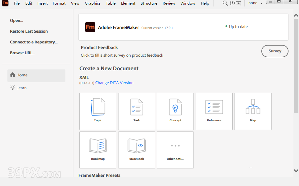Open the View menu
This screenshot has height=186, width=299.
click(x=75, y=3)
